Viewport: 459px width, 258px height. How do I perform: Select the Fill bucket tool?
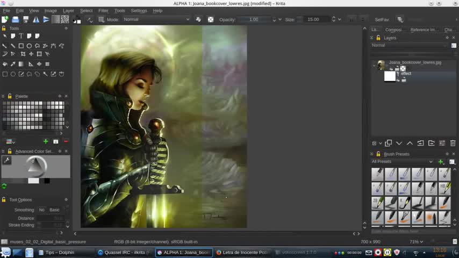click(x=5, y=64)
